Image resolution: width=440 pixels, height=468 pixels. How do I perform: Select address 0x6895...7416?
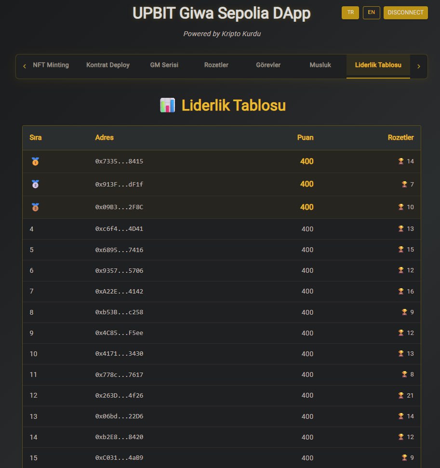click(119, 250)
